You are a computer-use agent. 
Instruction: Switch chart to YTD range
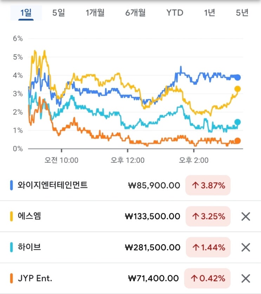pos(175,13)
